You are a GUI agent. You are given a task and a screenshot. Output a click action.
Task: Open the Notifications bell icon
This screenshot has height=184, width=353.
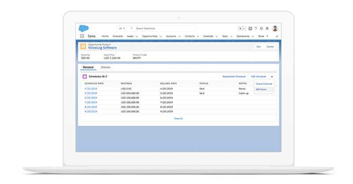click(267, 28)
